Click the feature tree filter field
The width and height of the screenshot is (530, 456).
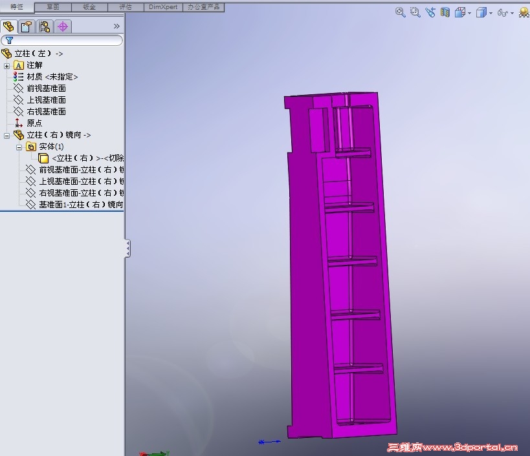pyautogui.click(x=62, y=41)
